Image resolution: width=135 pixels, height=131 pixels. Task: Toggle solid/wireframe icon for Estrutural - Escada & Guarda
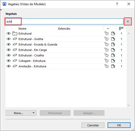point(113,44)
